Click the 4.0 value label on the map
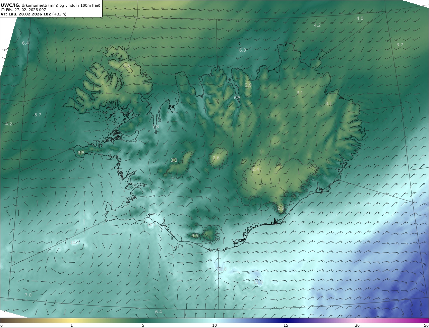Screen dimensions: 429x328 360,18
